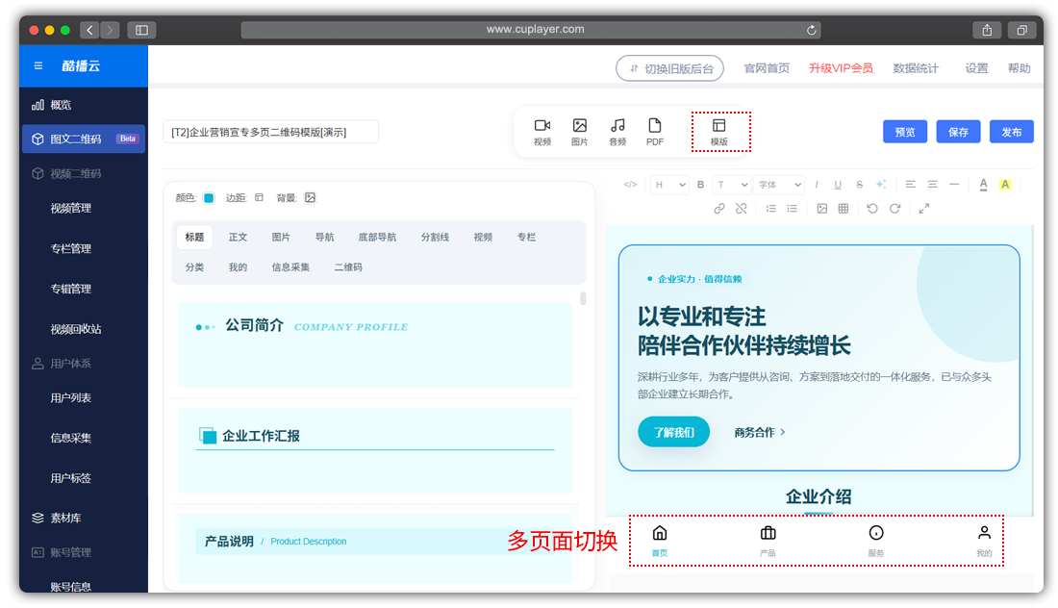Open 帮助 in top navigation

1019,68
